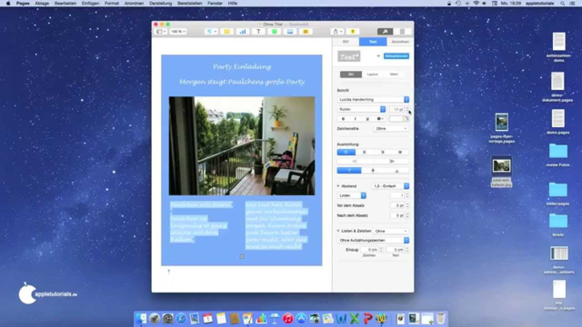Image resolution: width=582 pixels, height=327 pixels.
Task: Click the text color well
Action: pyautogui.click(x=396, y=119)
